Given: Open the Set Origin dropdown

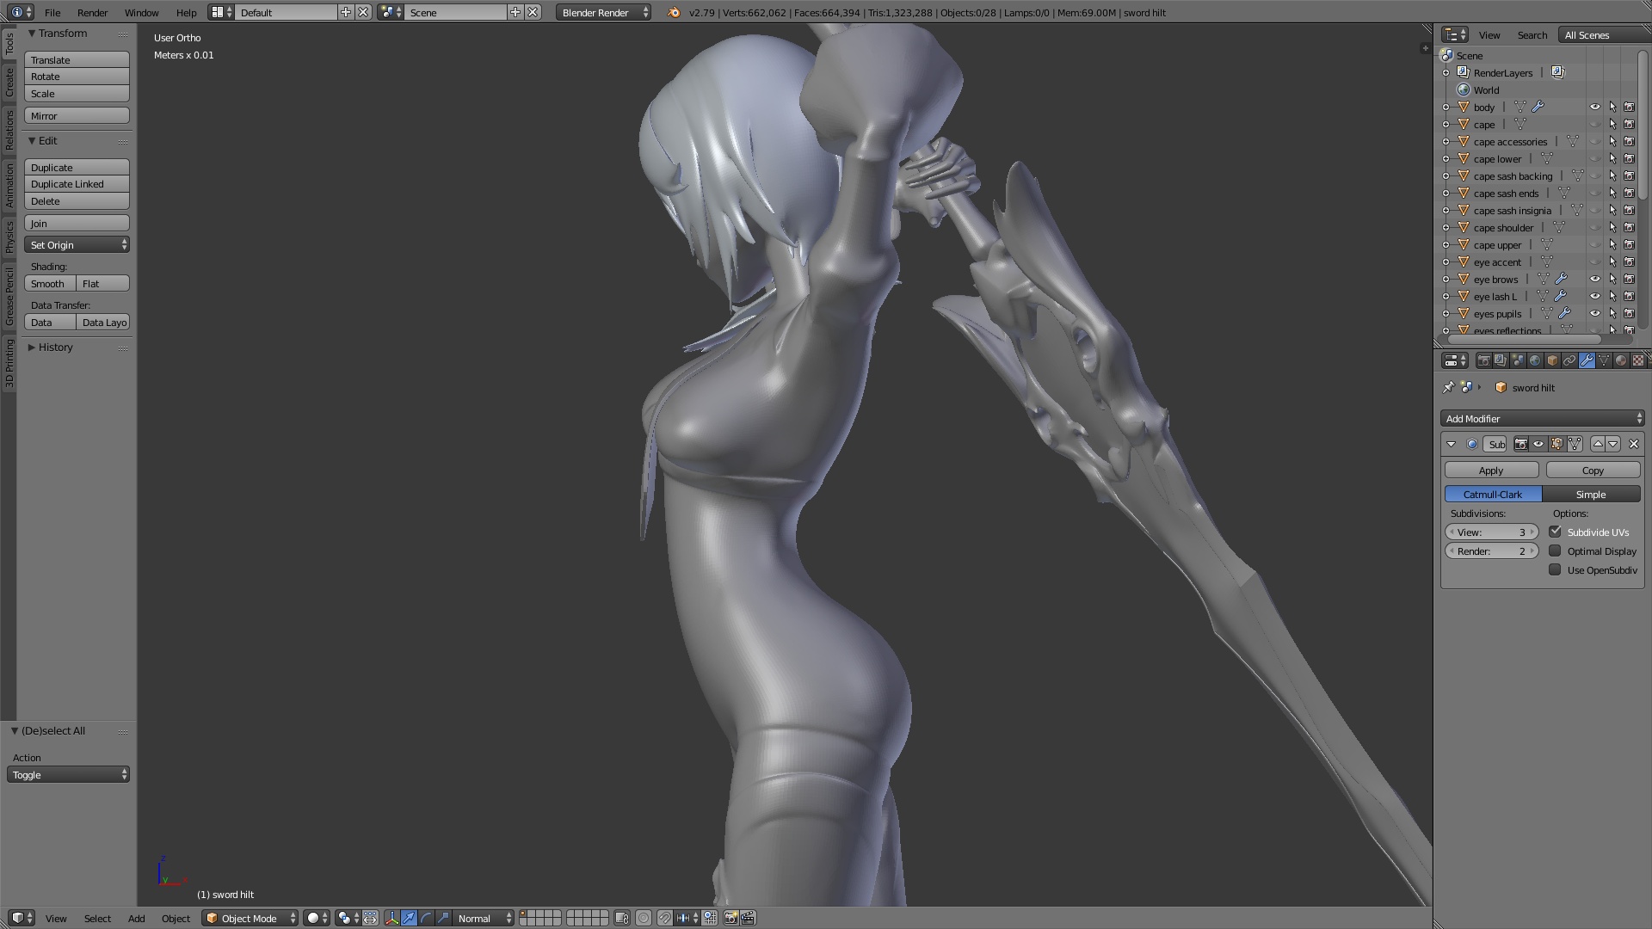Looking at the screenshot, I should click(x=77, y=245).
